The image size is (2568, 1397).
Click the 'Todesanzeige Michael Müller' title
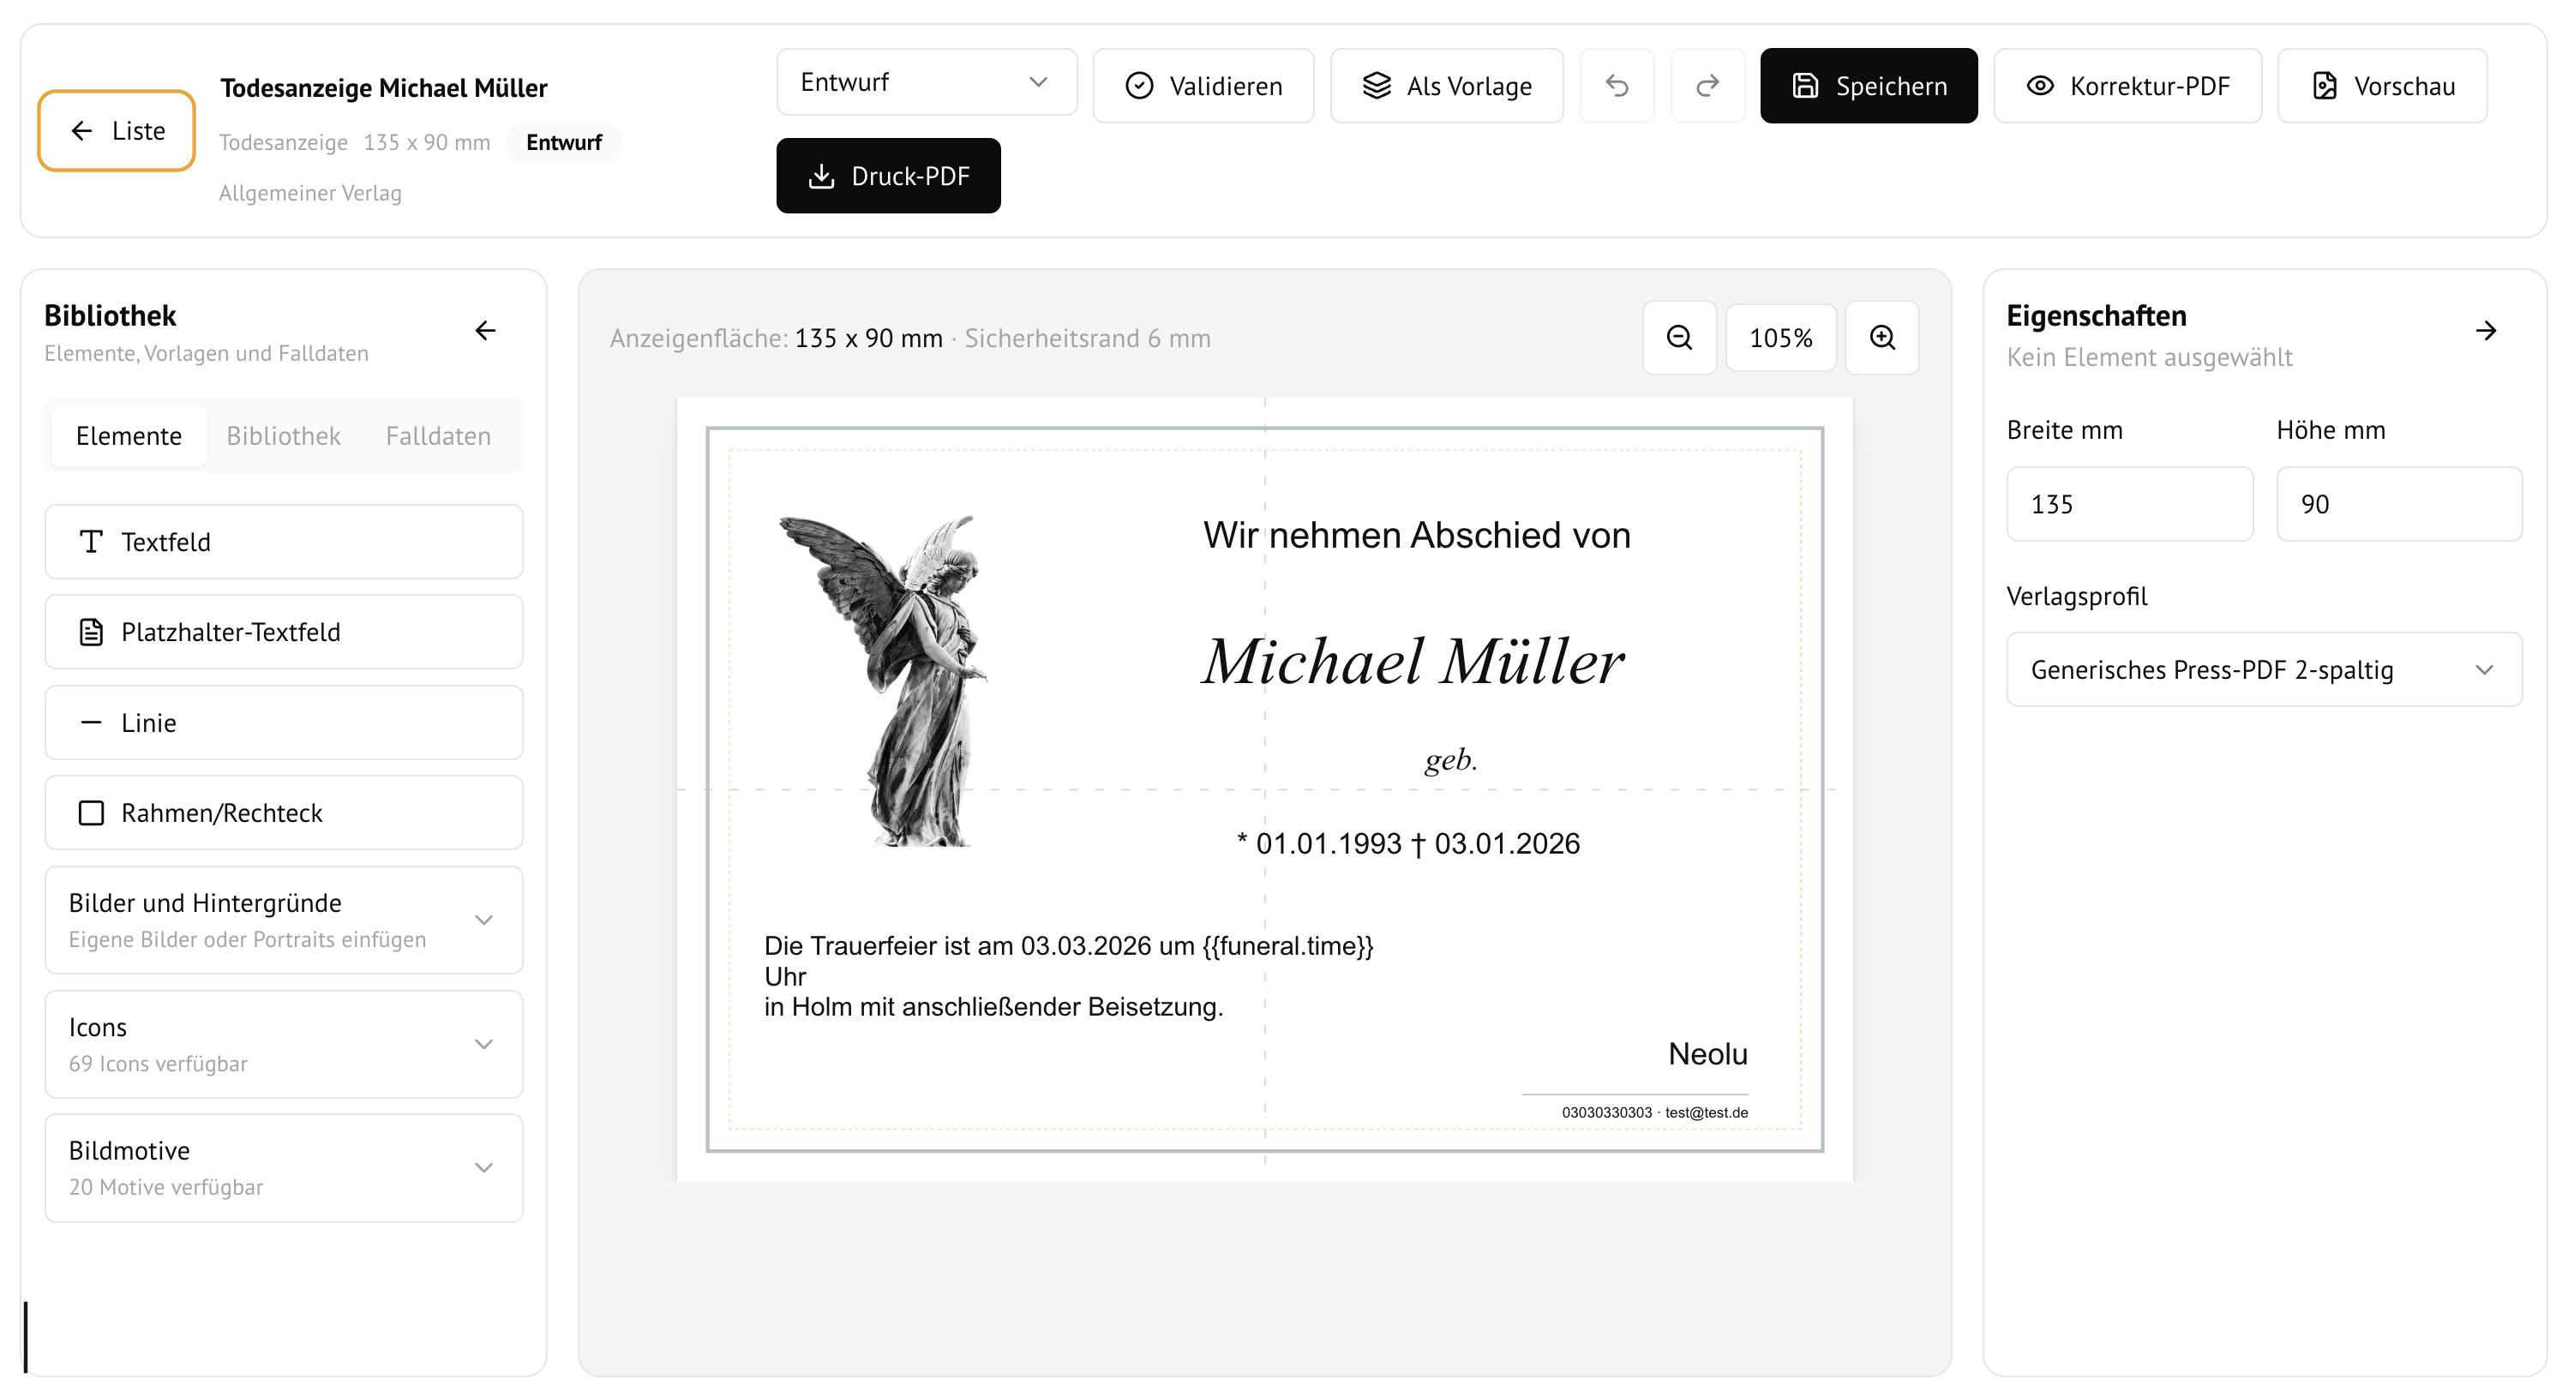(384, 87)
